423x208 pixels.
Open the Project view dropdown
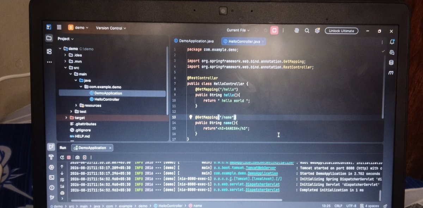coord(66,39)
